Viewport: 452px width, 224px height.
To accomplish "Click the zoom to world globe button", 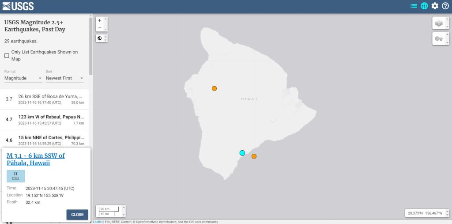I will click(x=100, y=38).
